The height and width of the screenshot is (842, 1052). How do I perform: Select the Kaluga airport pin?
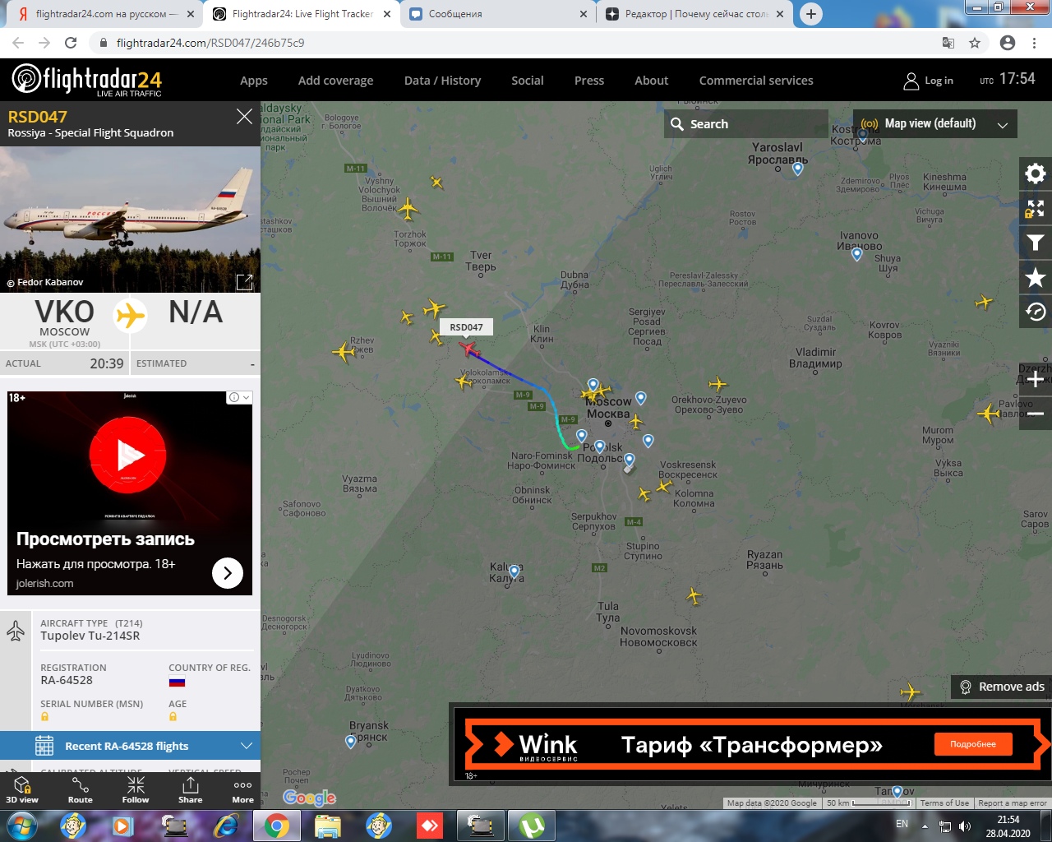tap(514, 571)
